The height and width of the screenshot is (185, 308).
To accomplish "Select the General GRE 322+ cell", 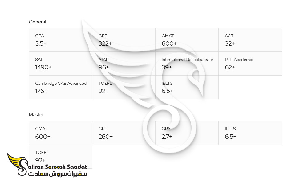I will (x=124, y=40).
